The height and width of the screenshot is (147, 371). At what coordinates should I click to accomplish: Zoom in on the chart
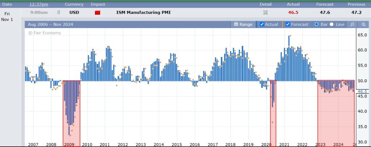351,24
